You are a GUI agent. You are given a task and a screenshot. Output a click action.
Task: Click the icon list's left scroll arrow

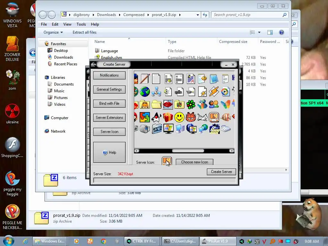pyautogui.click(x=136, y=151)
